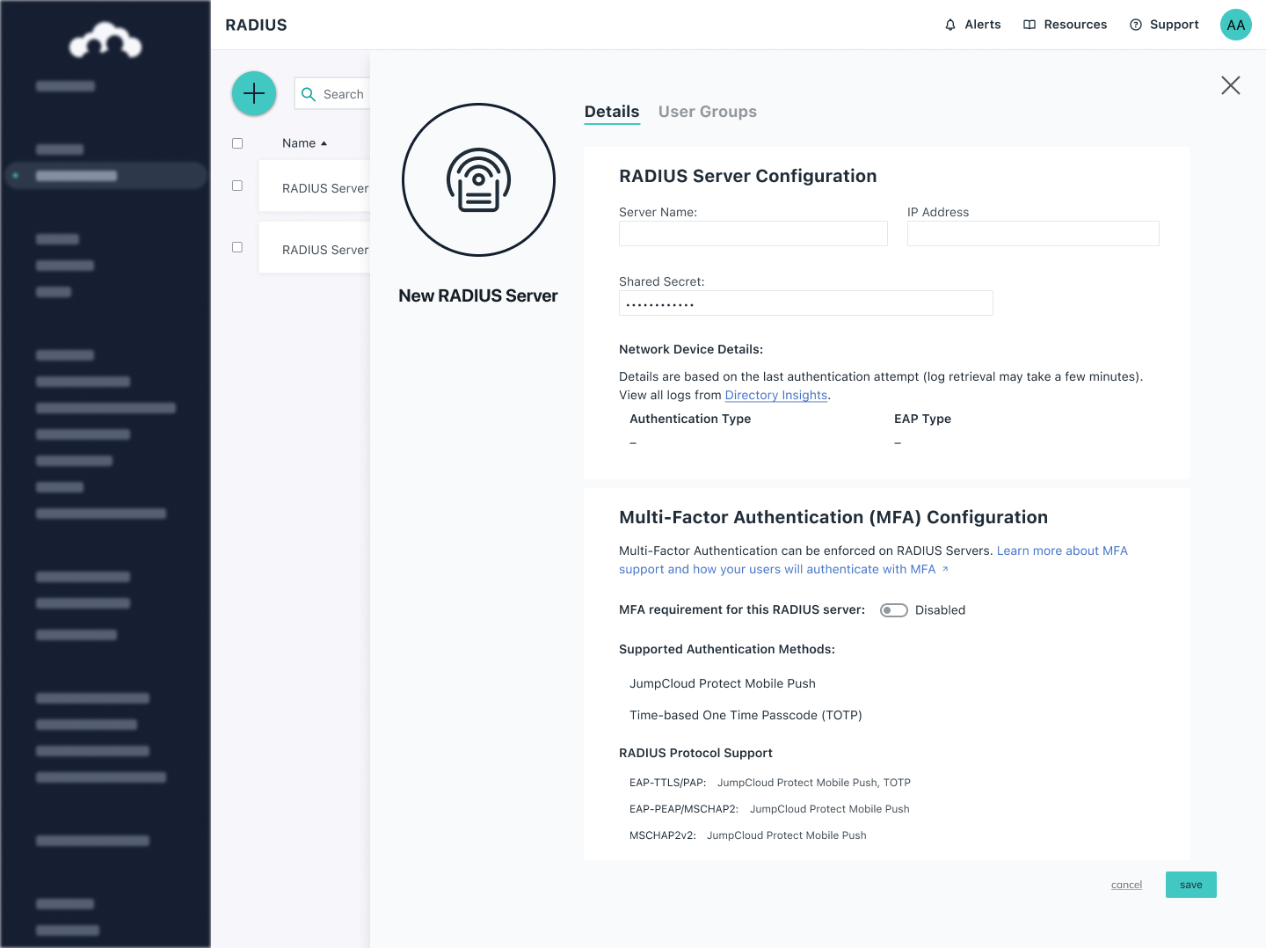
Task: Click the JumpCloud cloud logo in sidebar
Action: pos(105,41)
